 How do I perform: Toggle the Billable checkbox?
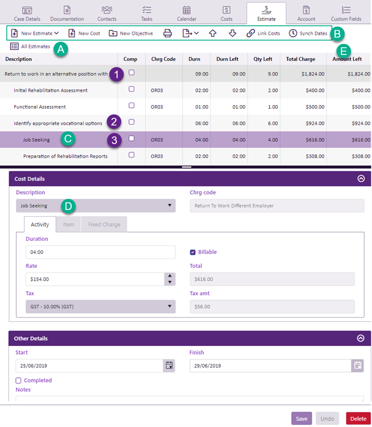[193, 252]
